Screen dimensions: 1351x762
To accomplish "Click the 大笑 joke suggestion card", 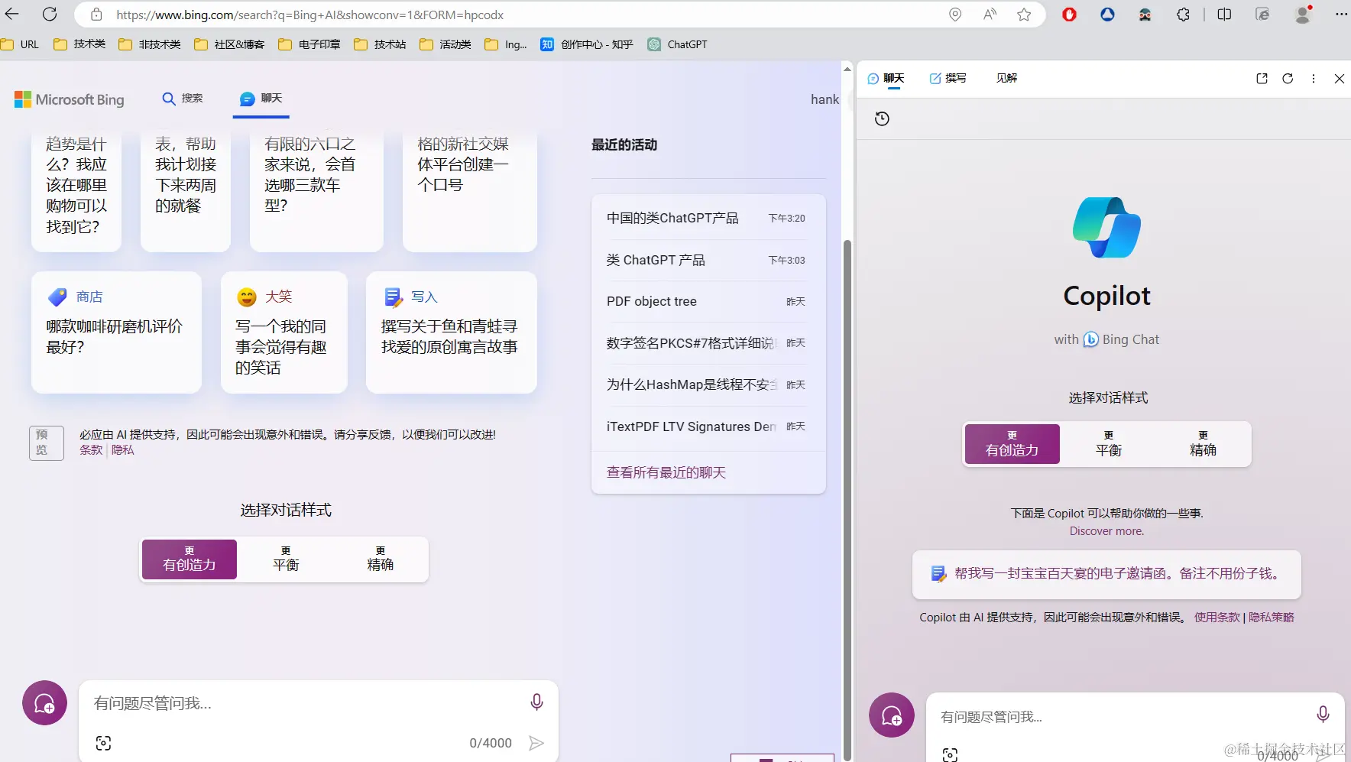I will pos(284,332).
